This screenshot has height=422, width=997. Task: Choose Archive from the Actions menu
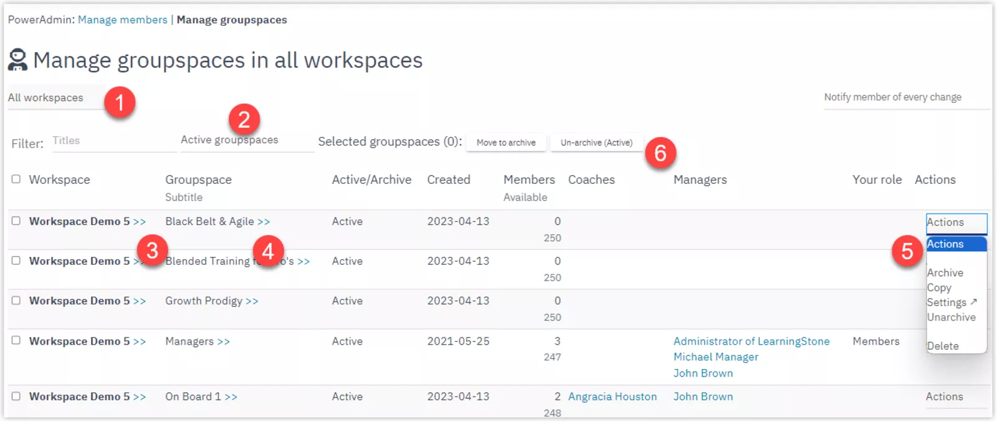point(945,273)
